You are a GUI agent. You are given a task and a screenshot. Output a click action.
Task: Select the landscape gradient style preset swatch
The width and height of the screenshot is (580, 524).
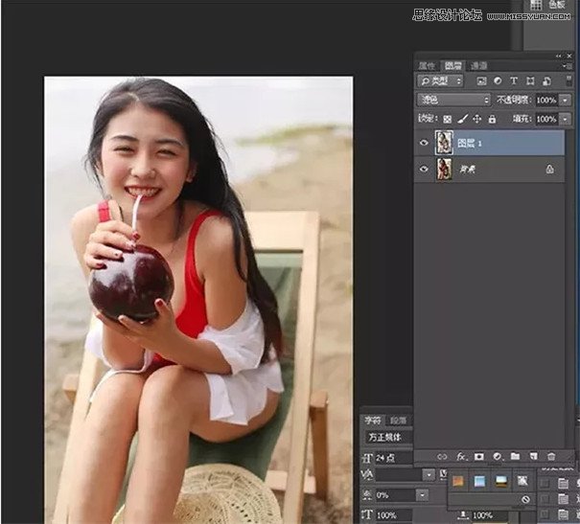coord(501,482)
